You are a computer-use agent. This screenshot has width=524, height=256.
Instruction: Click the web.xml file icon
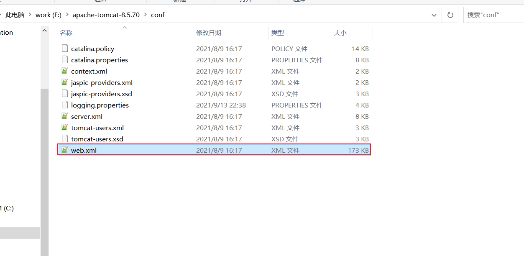[x=64, y=150]
